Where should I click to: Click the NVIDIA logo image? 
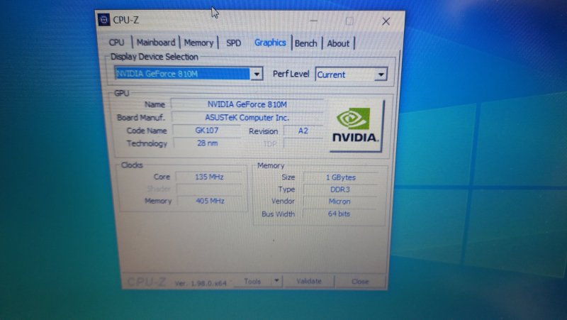coord(355,126)
